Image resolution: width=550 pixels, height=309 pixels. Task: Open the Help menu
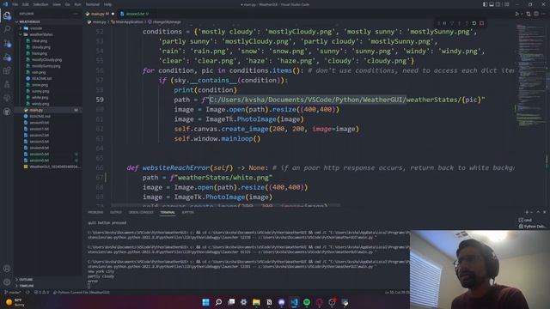[107, 4]
